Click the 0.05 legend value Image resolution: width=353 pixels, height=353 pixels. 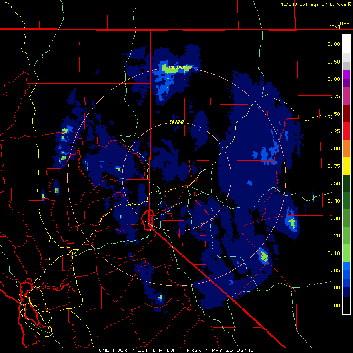334,271
